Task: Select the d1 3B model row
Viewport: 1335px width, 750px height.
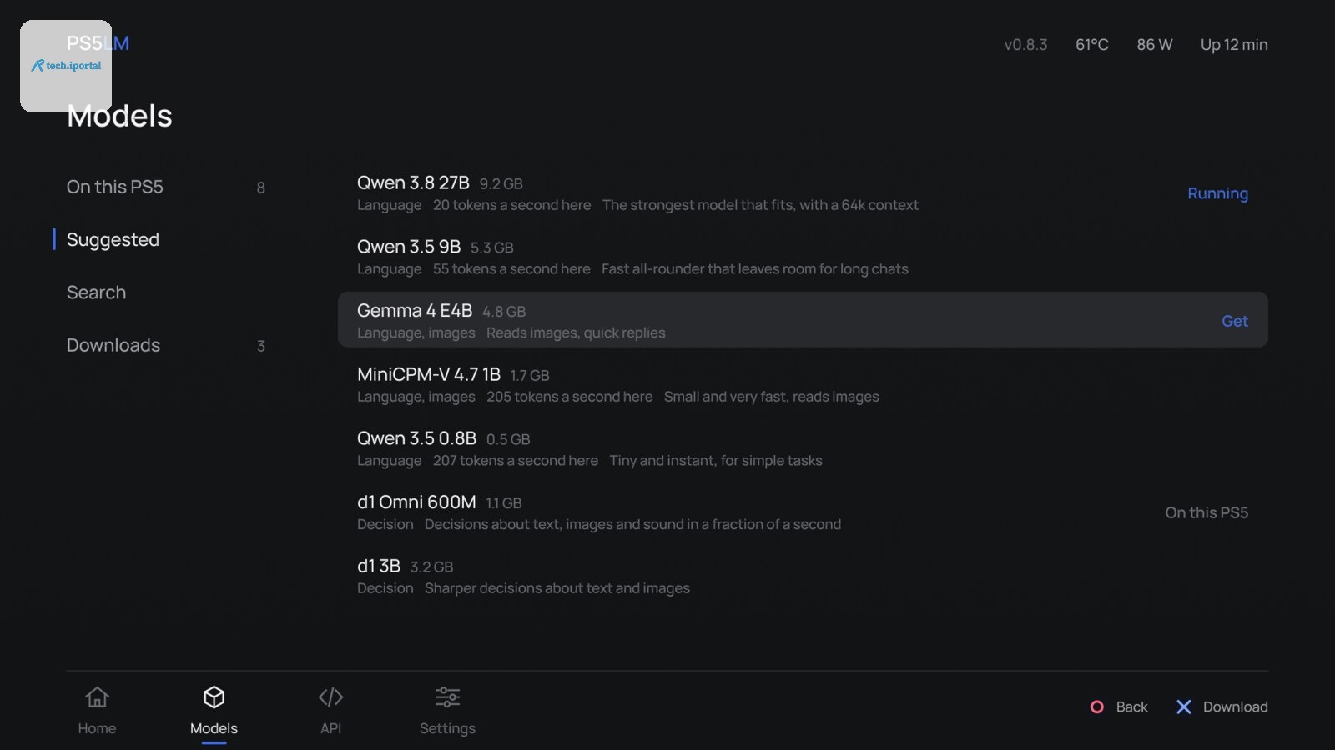Action: [x=803, y=576]
